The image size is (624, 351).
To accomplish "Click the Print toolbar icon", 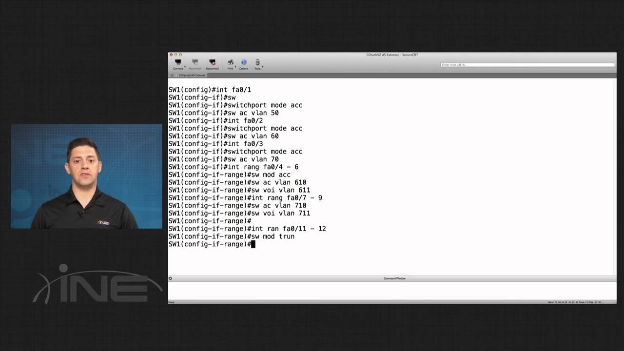I will pos(230,64).
